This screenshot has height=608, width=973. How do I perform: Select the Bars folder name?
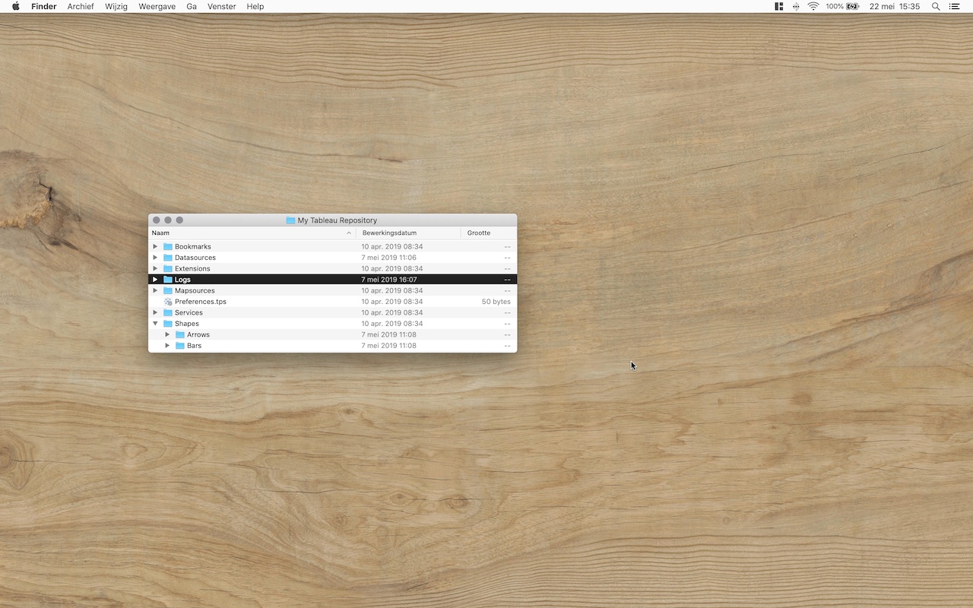click(x=195, y=346)
